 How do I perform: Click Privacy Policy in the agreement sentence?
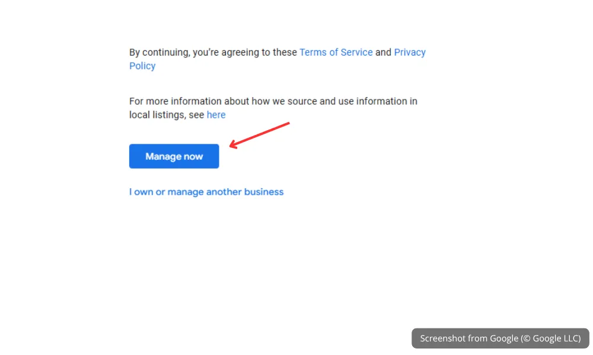(409, 52)
